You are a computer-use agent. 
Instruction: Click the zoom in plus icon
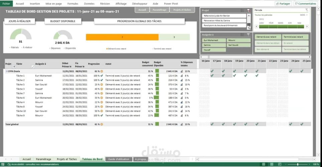[x=309, y=164]
